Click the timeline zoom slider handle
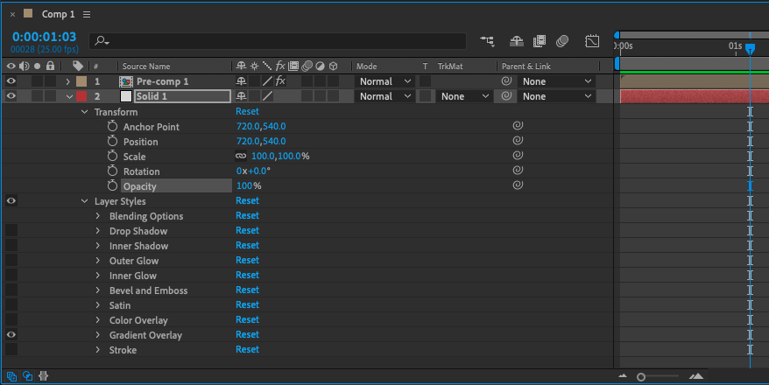 pos(641,376)
